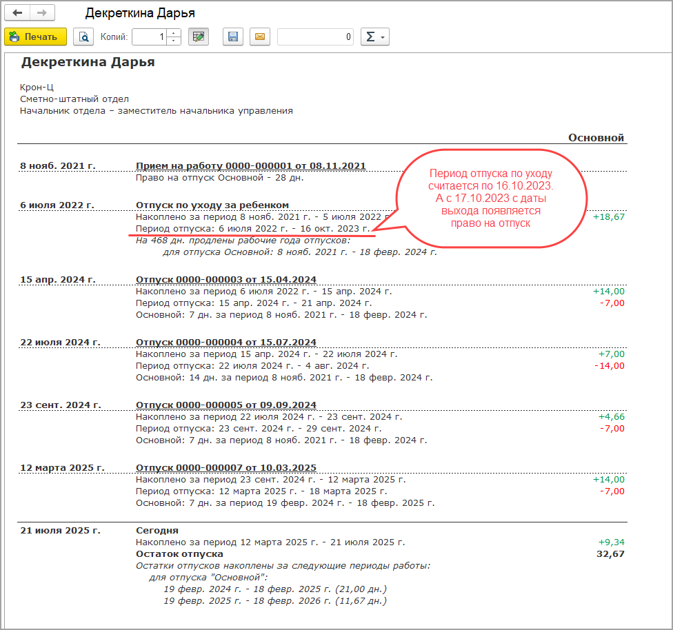Click the Сметно-штатный отдел department line
673x630 pixels.
coord(74,99)
